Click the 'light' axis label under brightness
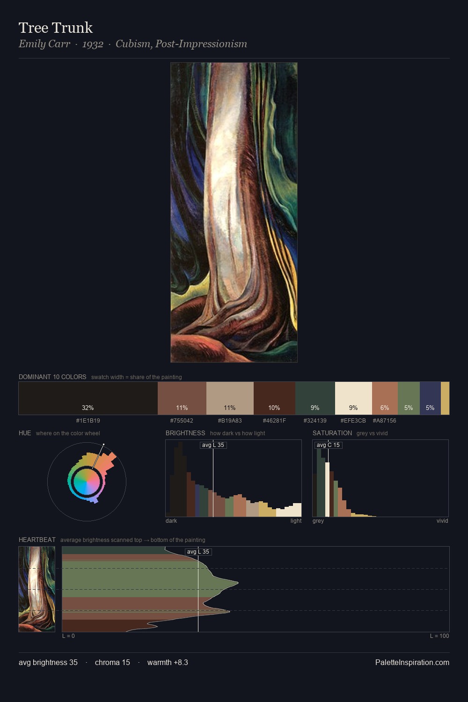Screen dimensions: 468x702 296,521
